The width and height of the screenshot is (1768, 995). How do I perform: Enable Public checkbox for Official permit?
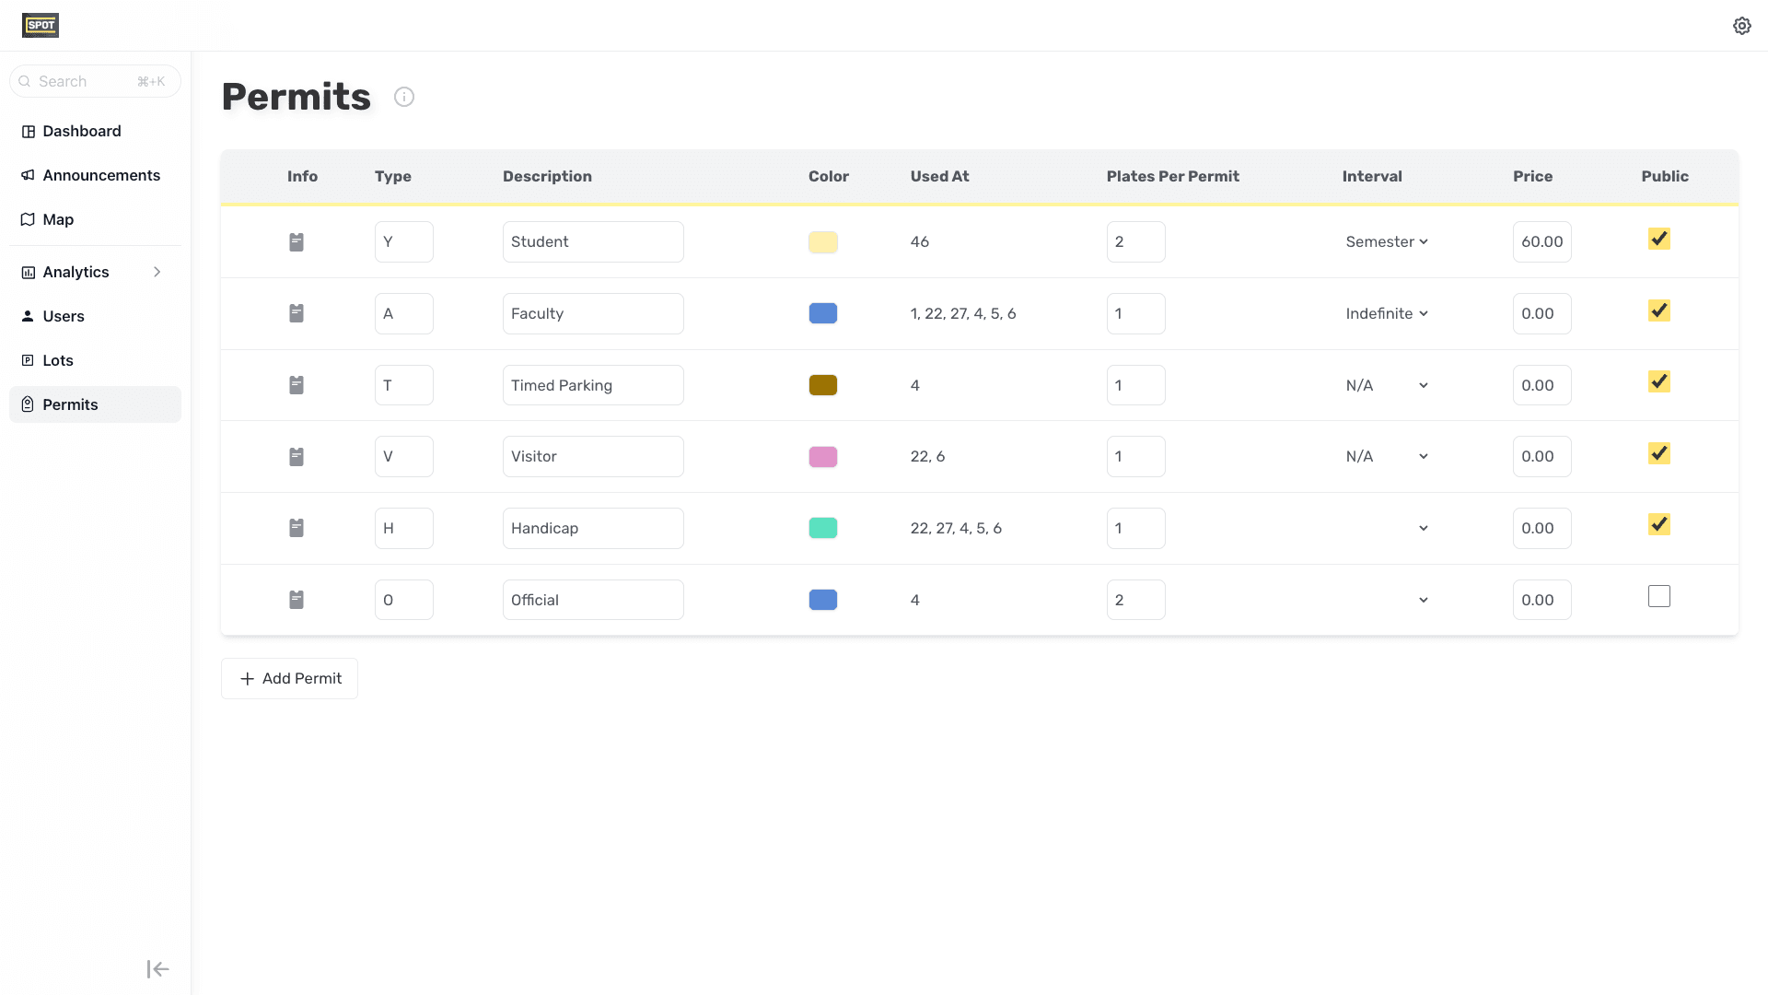1658,597
